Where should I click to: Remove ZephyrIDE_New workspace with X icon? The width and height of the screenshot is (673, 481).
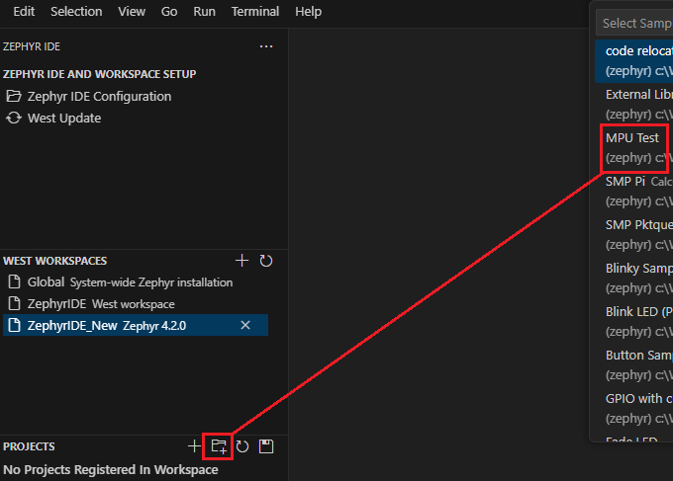[x=245, y=325]
